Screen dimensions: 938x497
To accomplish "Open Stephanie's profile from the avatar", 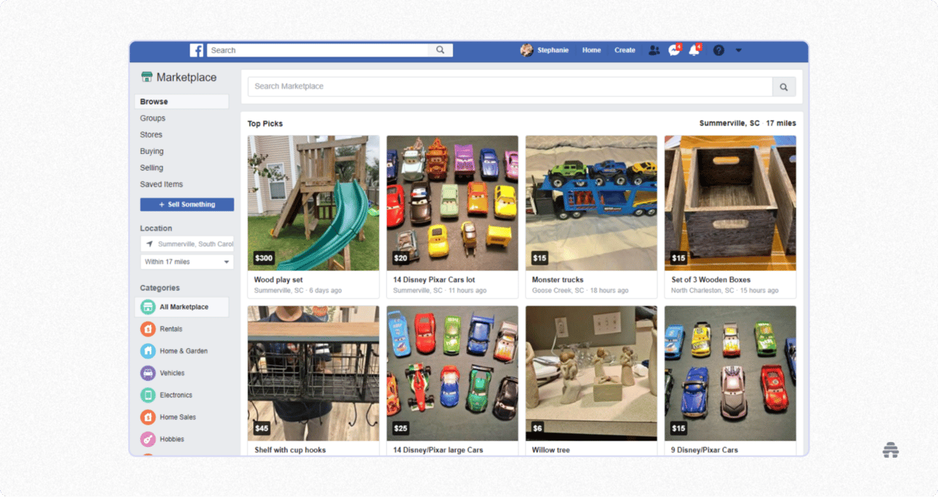I will click(x=526, y=50).
